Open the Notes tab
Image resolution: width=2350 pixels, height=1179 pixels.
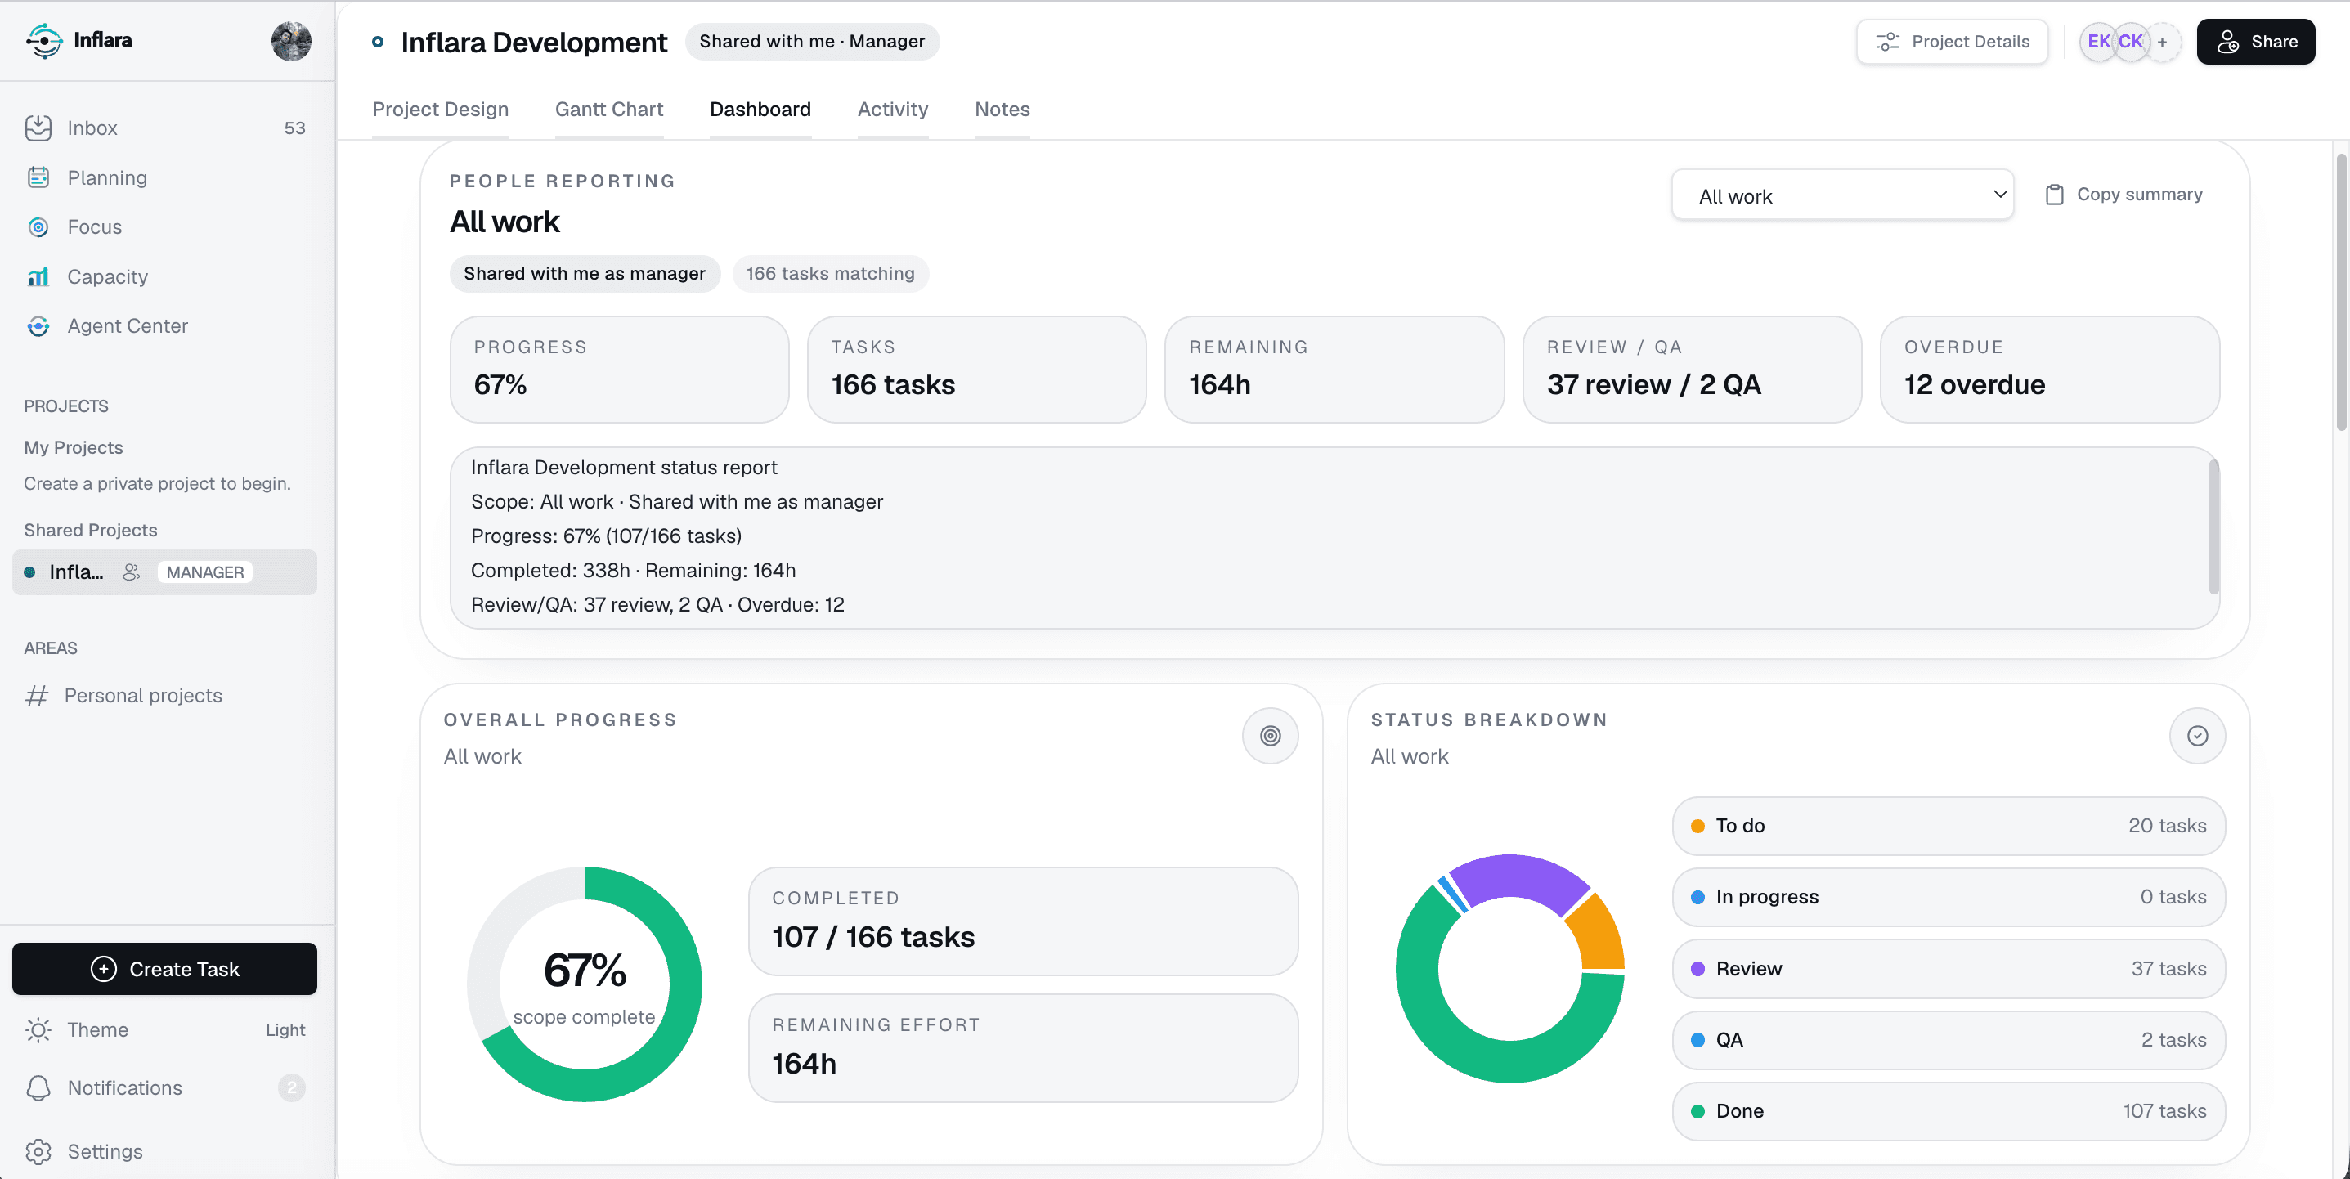click(x=1002, y=110)
